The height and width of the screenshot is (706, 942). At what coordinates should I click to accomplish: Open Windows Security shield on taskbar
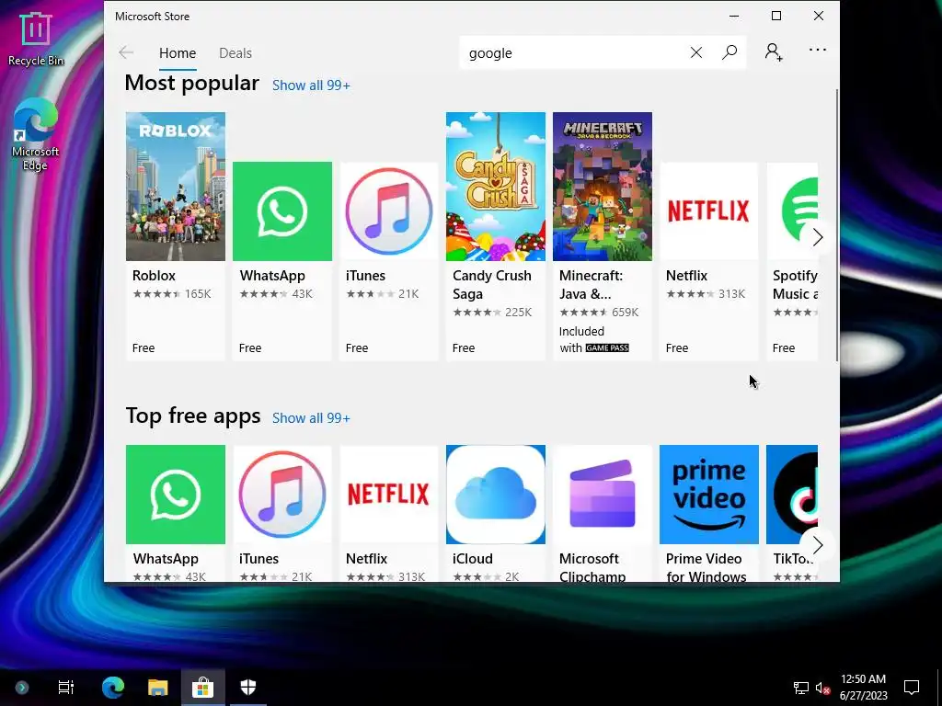tap(248, 687)
